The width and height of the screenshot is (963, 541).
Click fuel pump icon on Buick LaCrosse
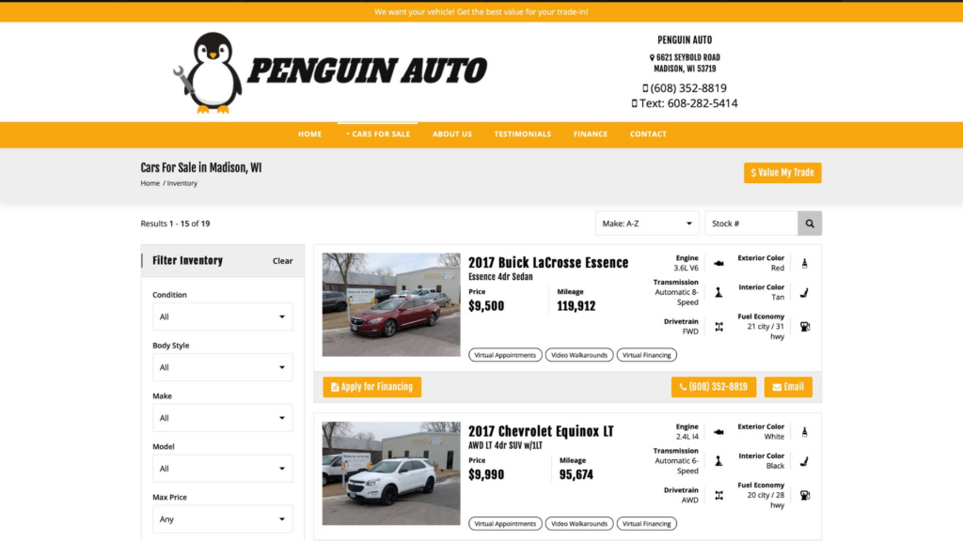(805, 327)
